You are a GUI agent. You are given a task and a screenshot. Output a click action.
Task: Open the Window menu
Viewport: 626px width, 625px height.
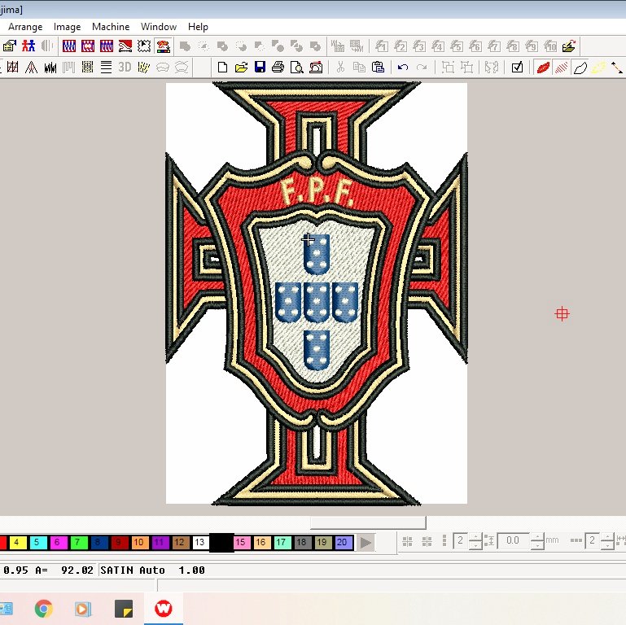[x=159, y=27]
